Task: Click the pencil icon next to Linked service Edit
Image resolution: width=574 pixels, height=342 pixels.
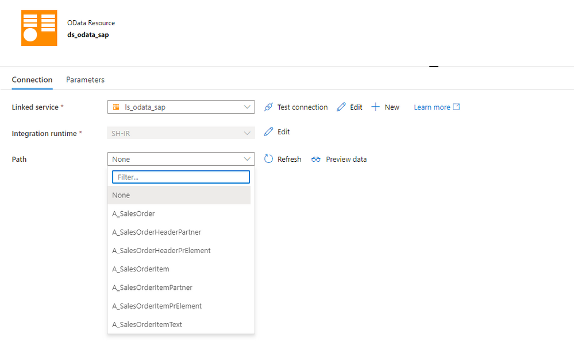Action: click(x=341, y=107)
